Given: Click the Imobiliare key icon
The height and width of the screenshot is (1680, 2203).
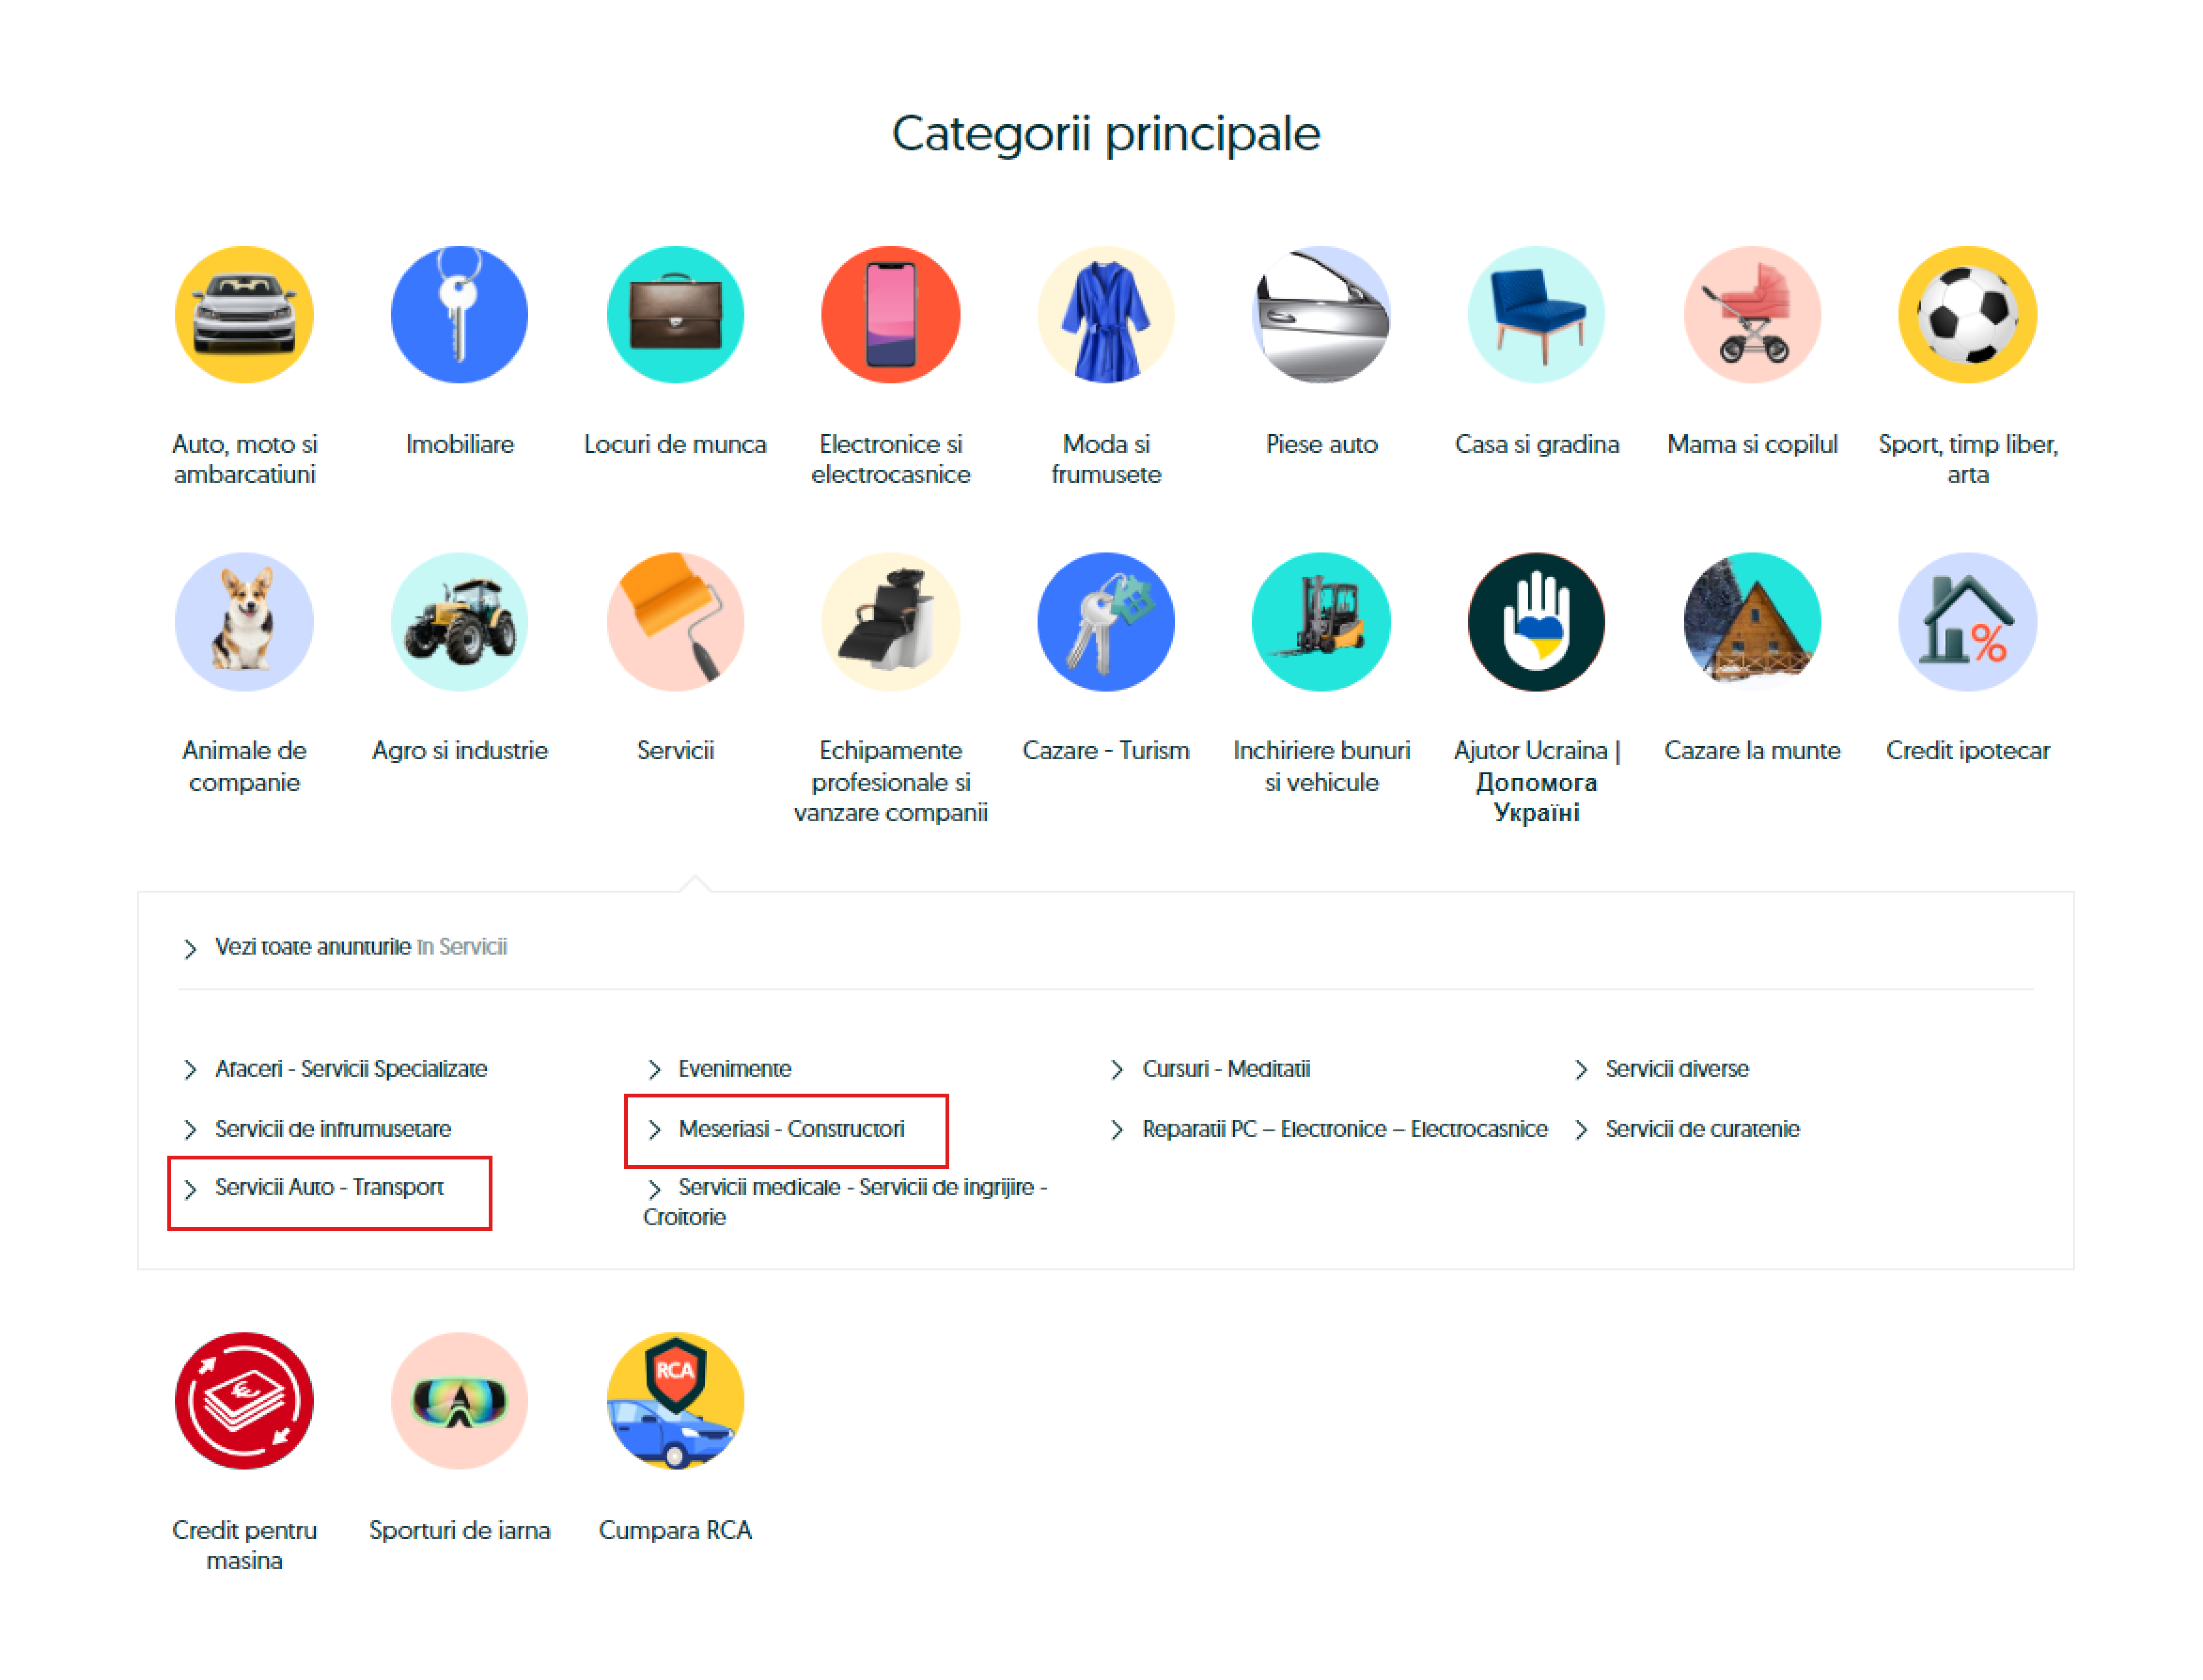Looking at the screenshot, I should (x=458, y=314).
